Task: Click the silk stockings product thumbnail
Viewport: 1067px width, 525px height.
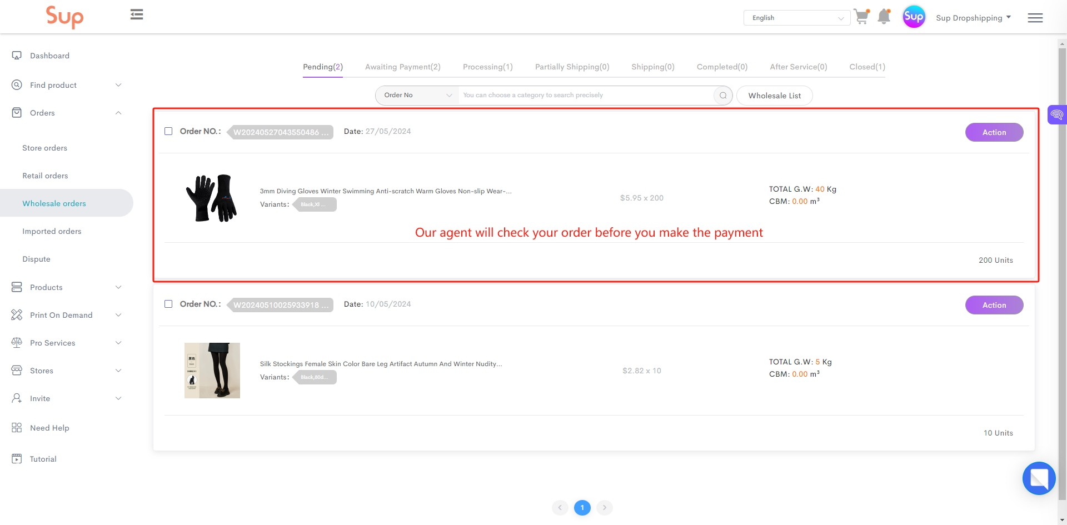Action: tap(212, 371)
